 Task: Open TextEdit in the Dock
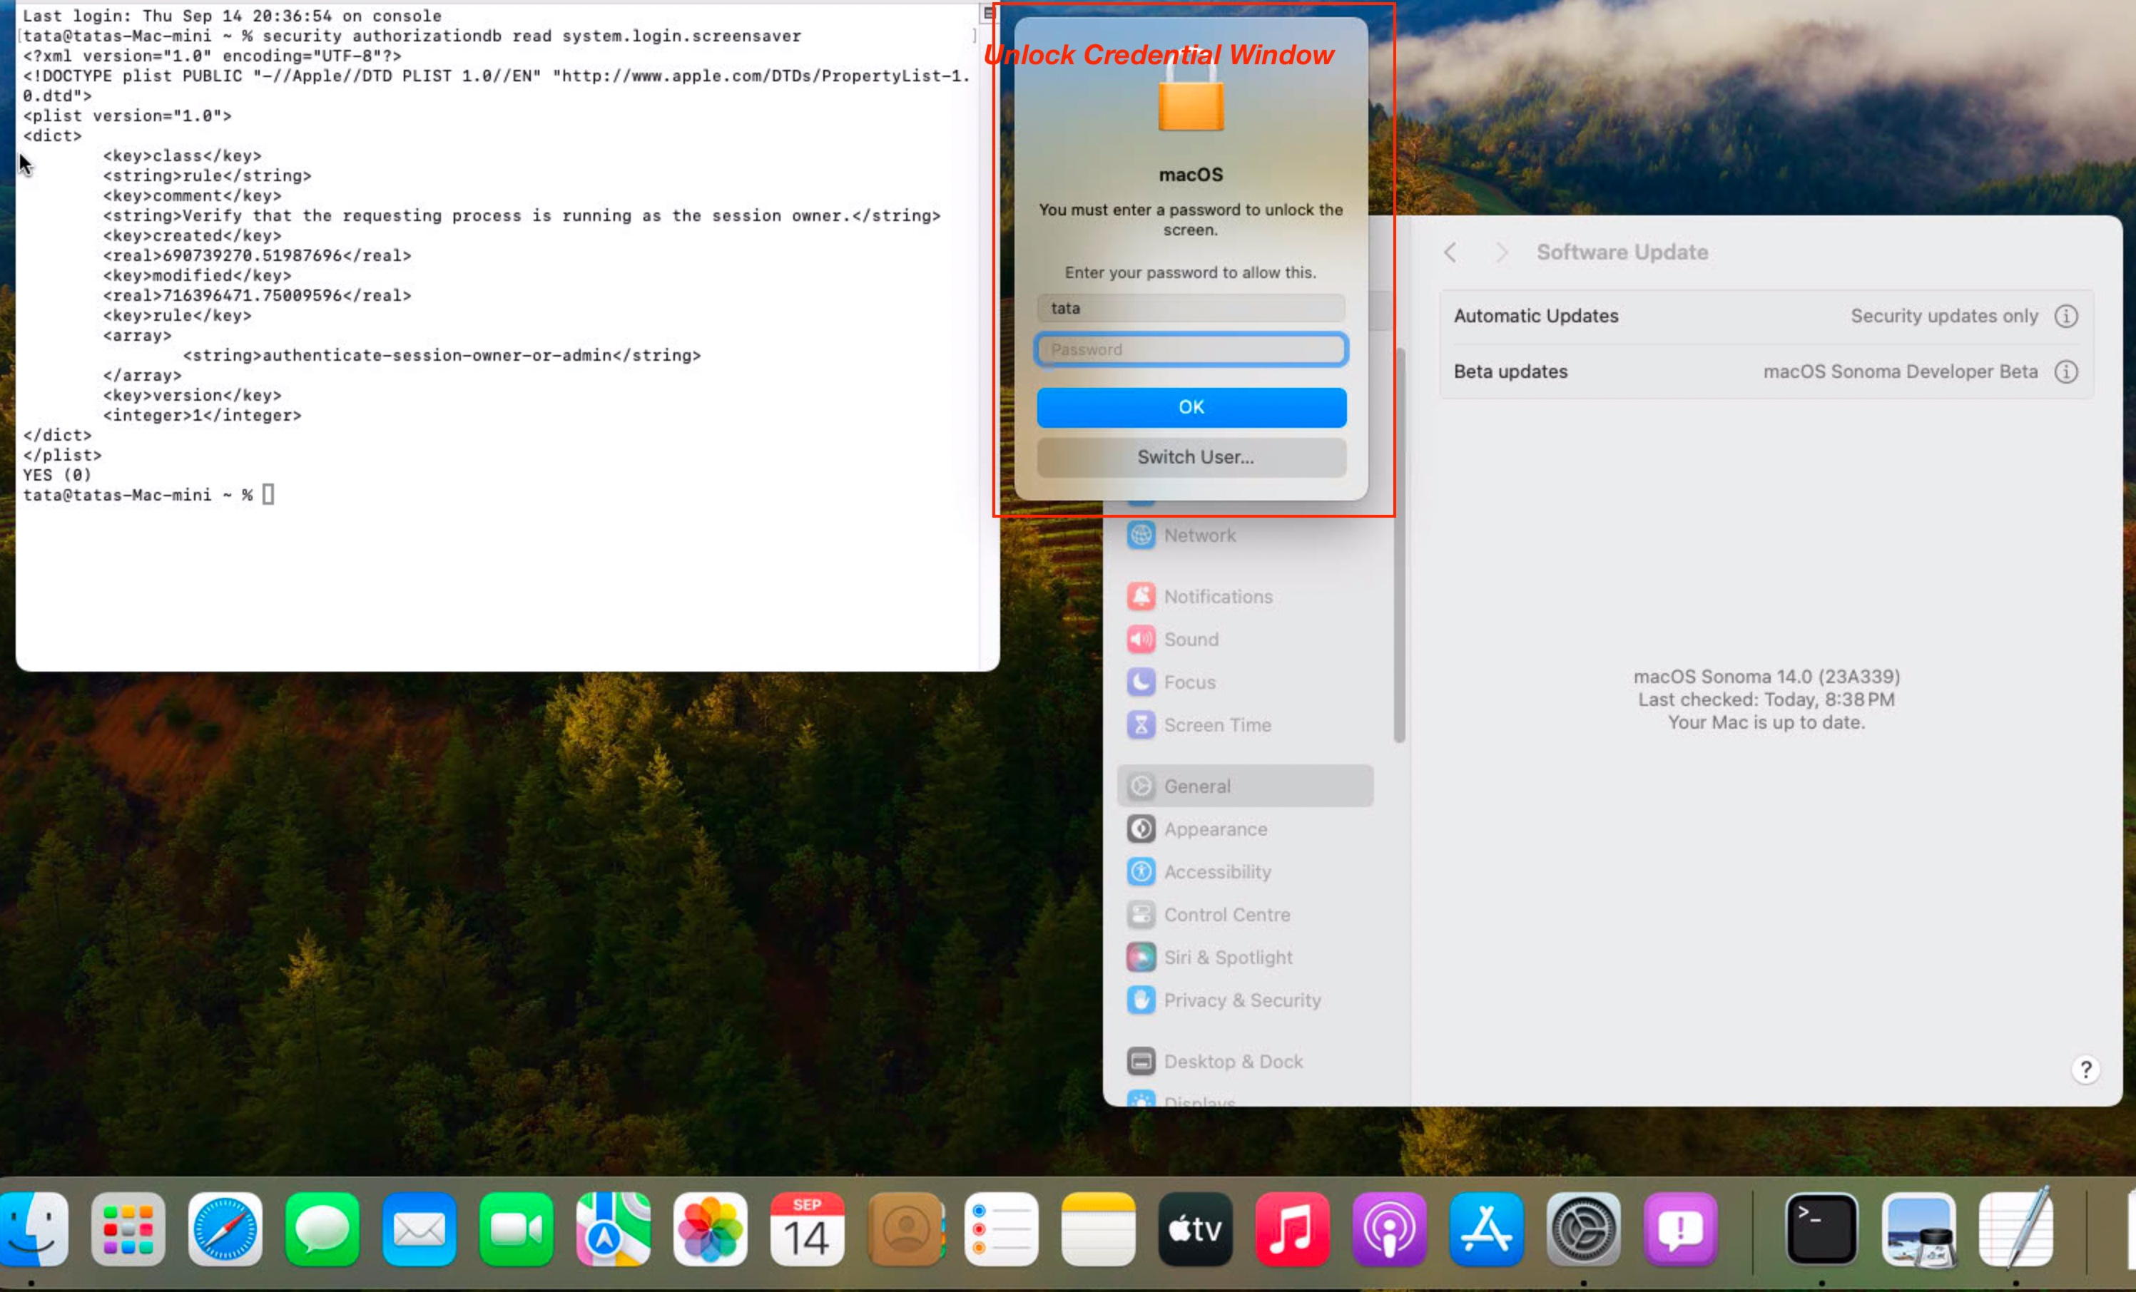[2016, 1228]
